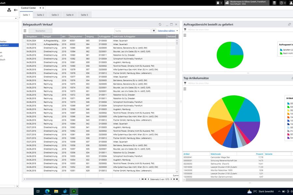
Task: Sort by the Matchcode Auftraggeber column header
Action: pyautogui.click(x=139, y=36)
